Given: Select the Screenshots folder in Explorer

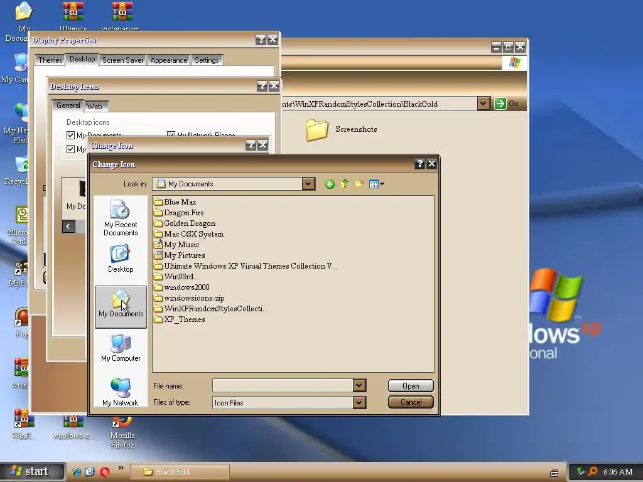Looking at the screenshot, I should click(x=341, y=129).
